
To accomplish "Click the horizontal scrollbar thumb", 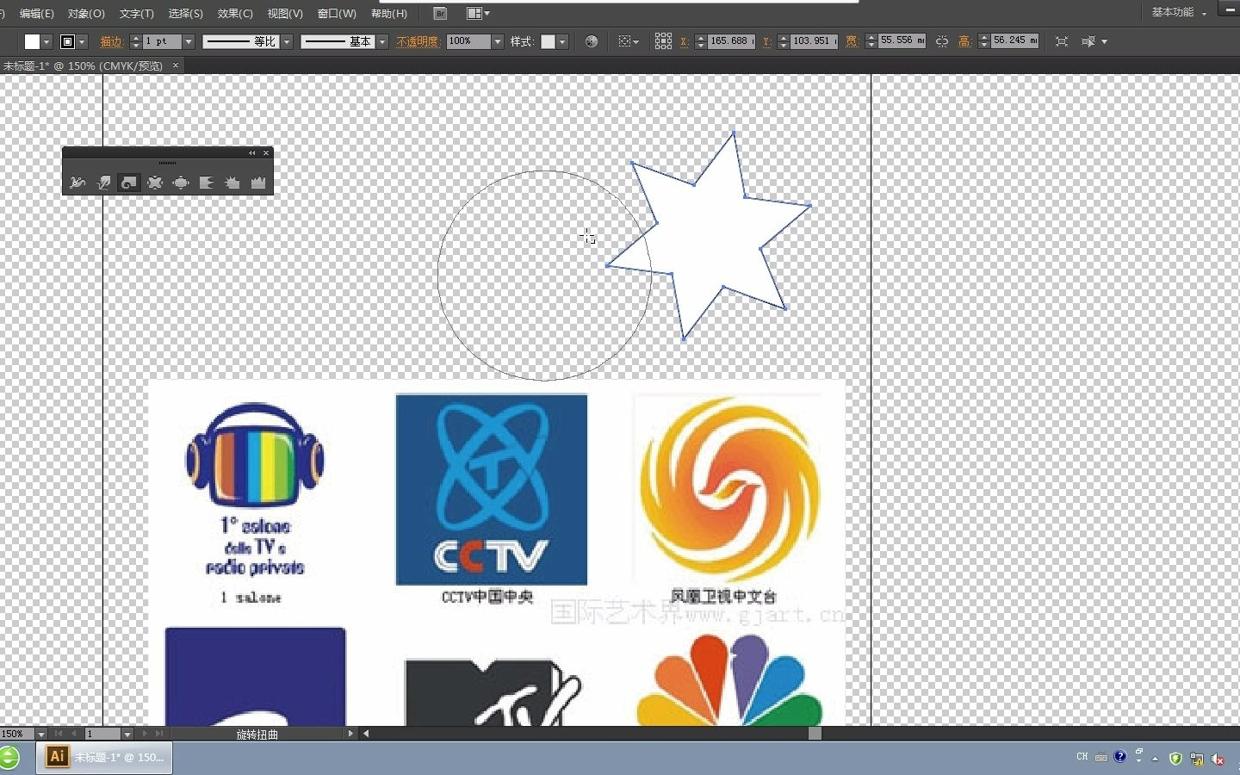I will (x=815, y=734).
